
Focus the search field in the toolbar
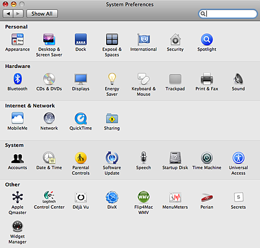[x=228, y=14]
